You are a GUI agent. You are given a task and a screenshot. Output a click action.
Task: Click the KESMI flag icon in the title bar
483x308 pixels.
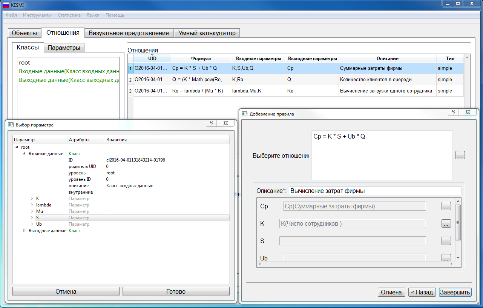click(x=6, y=5)
